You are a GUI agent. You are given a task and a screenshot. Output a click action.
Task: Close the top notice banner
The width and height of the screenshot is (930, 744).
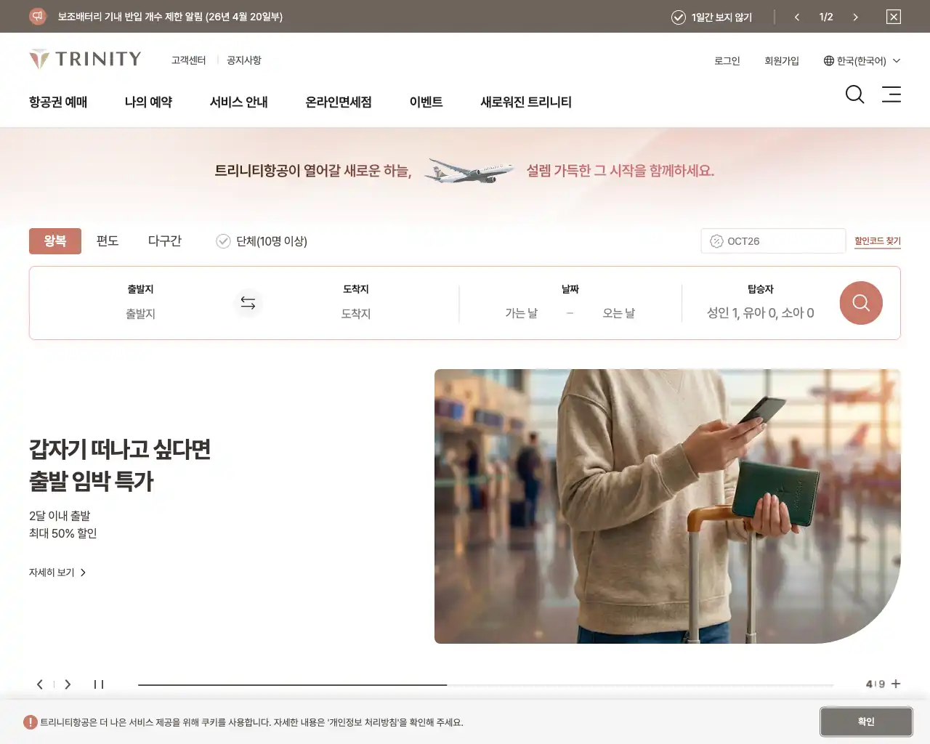[x=894, y=17]
